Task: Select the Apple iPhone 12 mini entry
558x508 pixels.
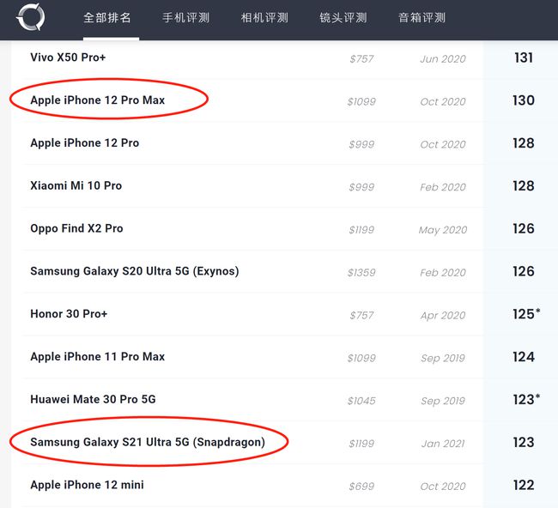Action: pyautogui.click(x=88, y=485)
